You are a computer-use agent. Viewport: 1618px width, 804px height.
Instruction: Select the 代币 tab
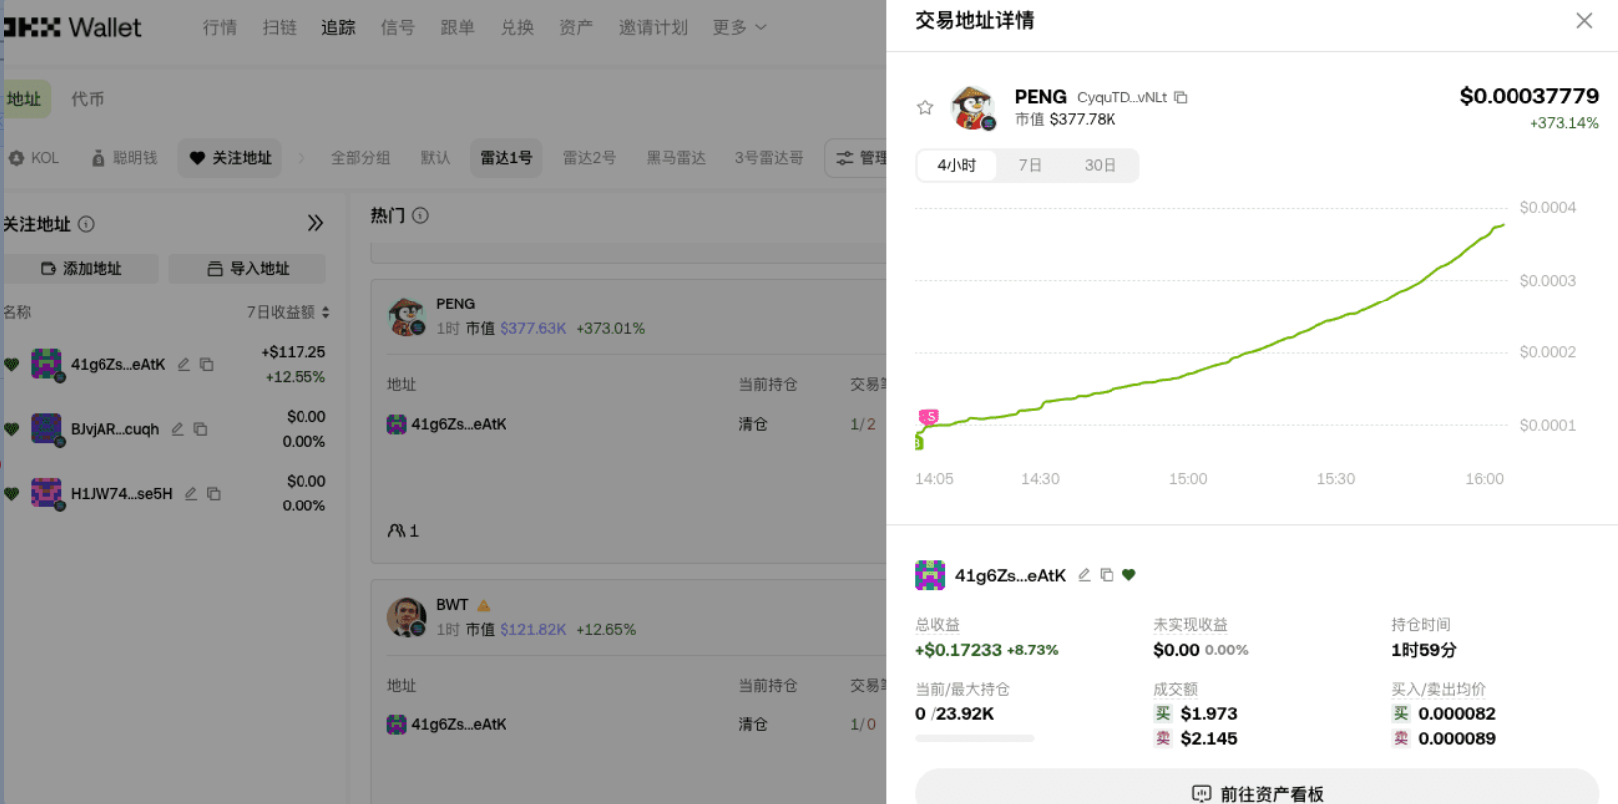(x=88, y=99)
